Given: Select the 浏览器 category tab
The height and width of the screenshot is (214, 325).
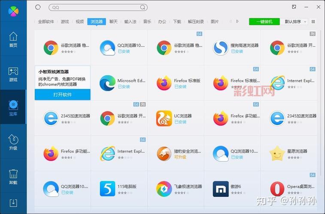Looking at the screenshot, I should pos(97,21).
